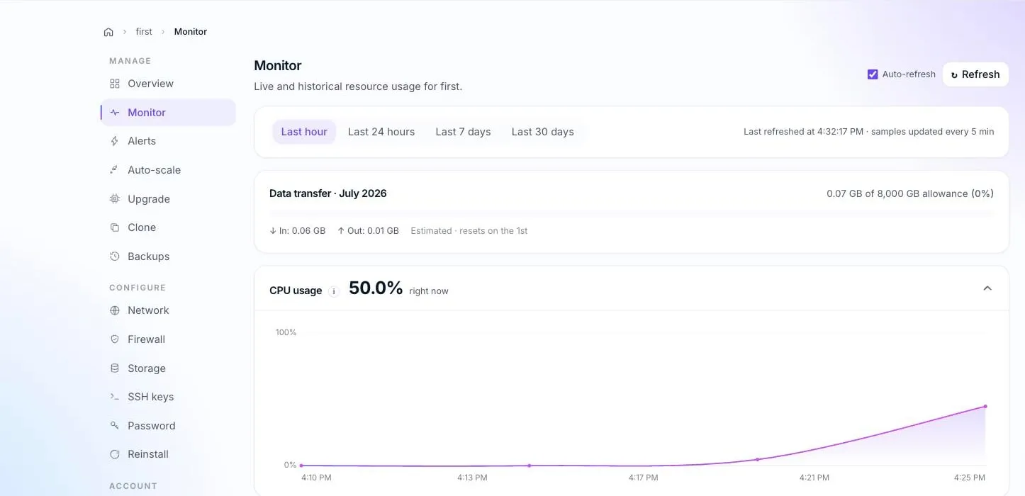Click the Upgrade chip icon

(115, 199)
